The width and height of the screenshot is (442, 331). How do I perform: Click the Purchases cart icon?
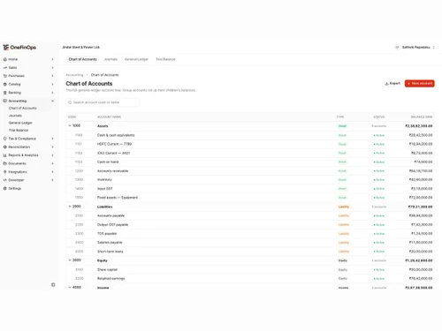click(5, 76)
